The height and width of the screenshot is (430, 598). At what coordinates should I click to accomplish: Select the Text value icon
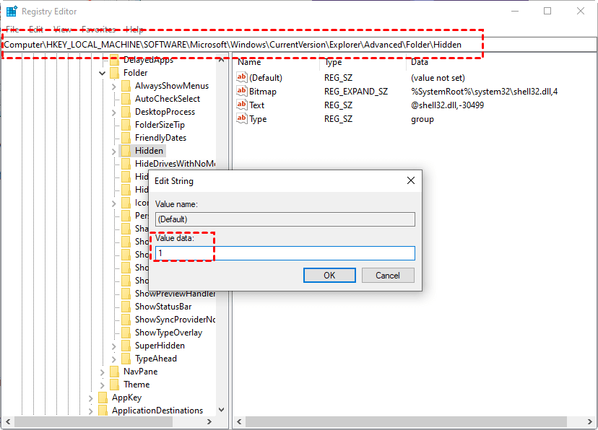click(241, 105)
